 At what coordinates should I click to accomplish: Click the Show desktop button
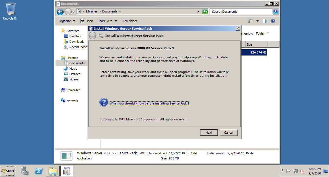(x=326, y=171)
